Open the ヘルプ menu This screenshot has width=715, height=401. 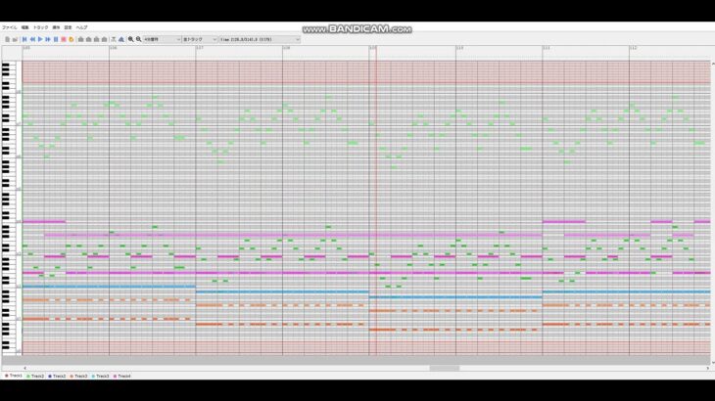(x=81, y=27)
